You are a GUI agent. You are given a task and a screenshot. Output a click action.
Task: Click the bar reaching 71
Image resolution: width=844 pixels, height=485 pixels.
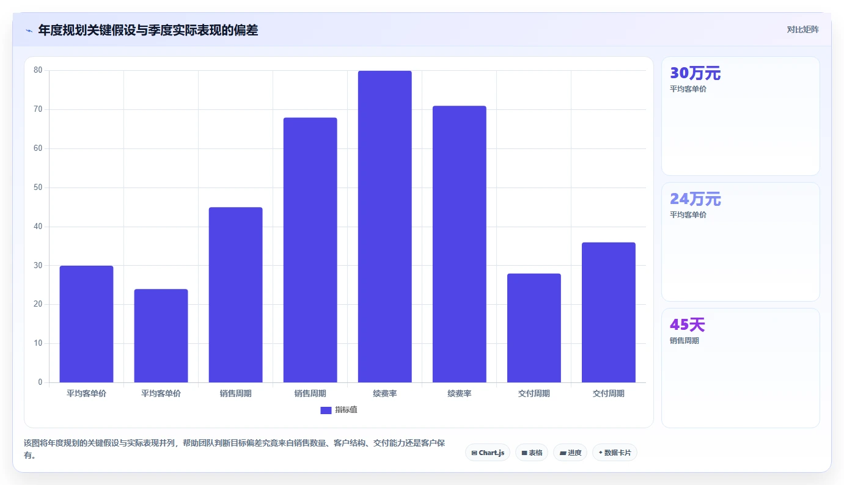pos(459,244)
